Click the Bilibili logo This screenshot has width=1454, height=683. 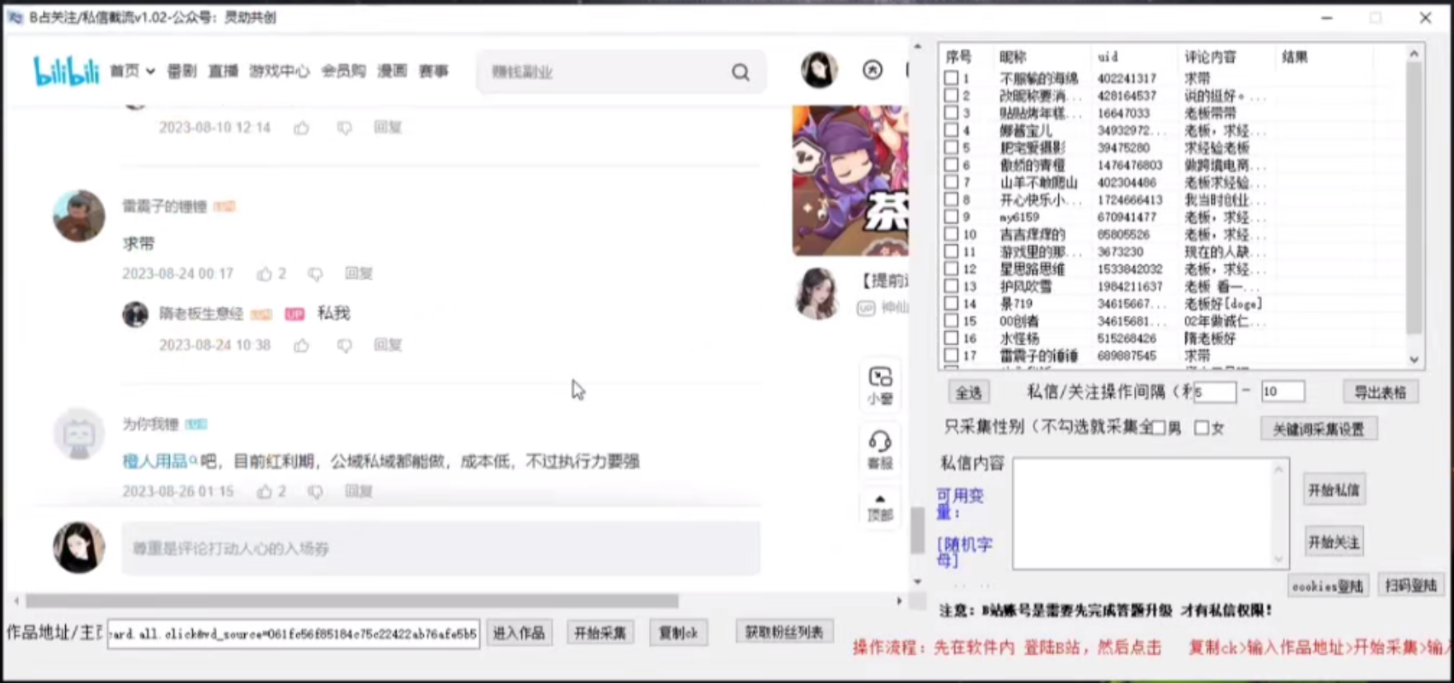pos(66,72)
